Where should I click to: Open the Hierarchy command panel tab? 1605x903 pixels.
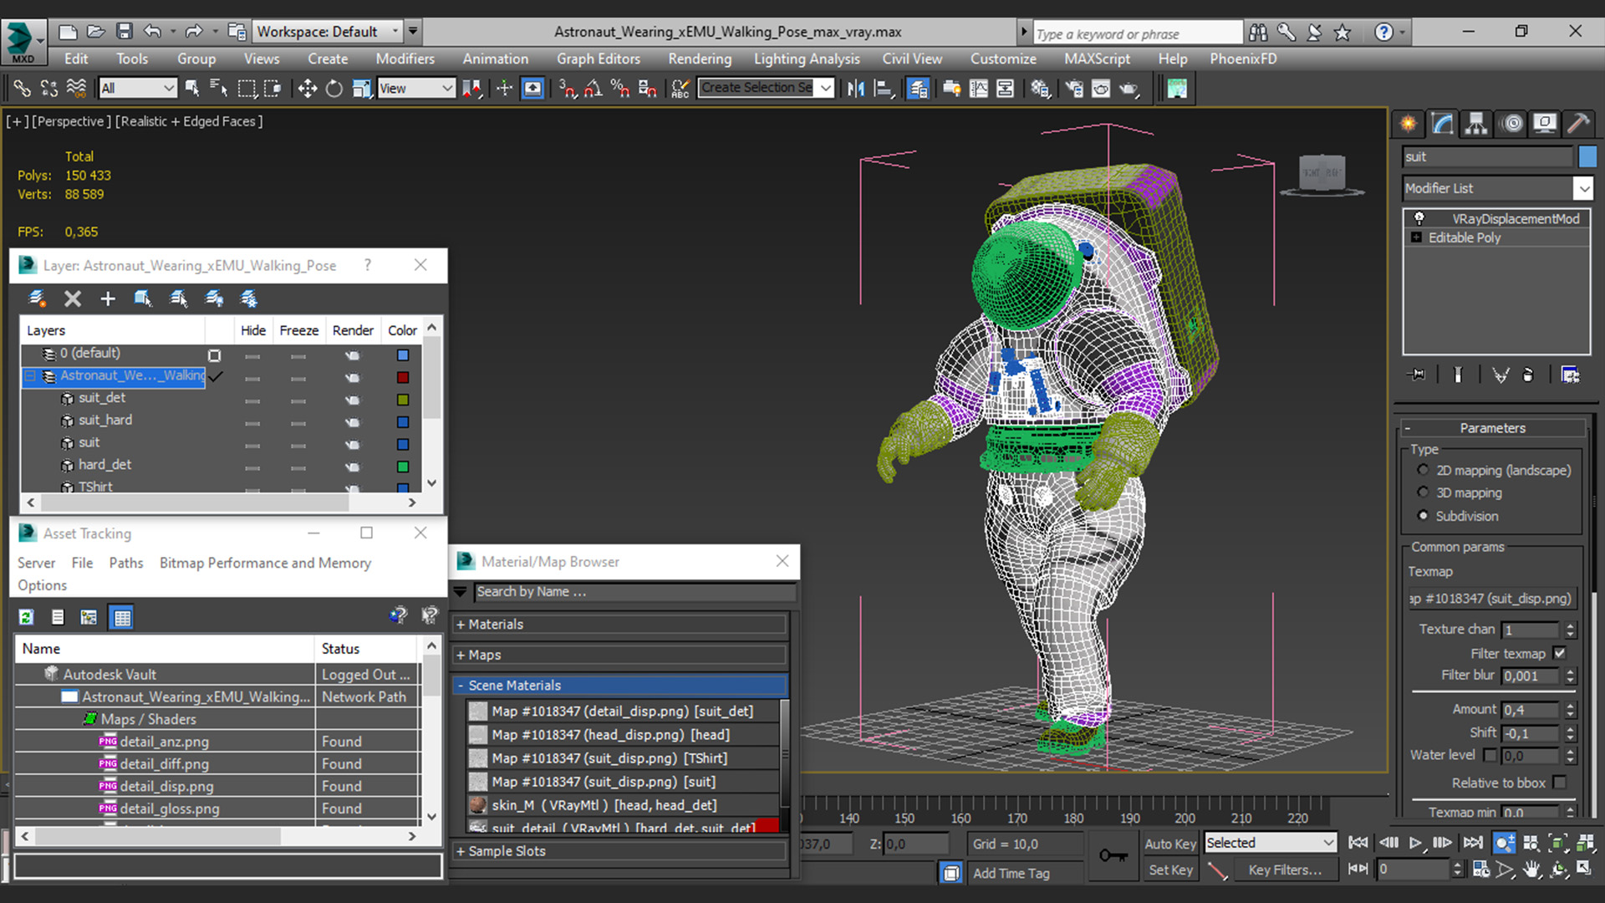pos(1476,124)
